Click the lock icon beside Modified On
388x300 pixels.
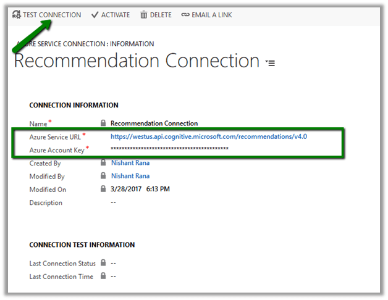(103, 190)
